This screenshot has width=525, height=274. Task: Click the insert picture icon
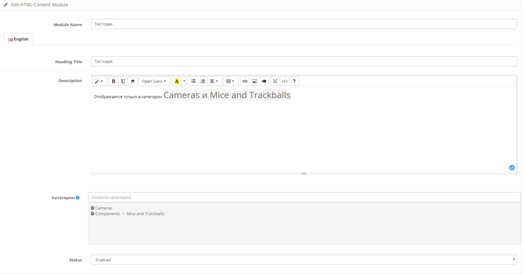(x=254, y=81)
